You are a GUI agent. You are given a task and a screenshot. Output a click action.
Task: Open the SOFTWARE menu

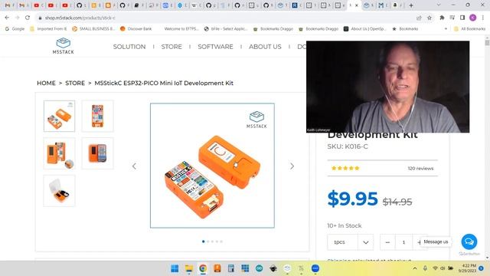215,47
